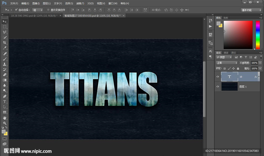
Task: Open the 基本功能 workspace dropdown
Action: click(251, 10)
